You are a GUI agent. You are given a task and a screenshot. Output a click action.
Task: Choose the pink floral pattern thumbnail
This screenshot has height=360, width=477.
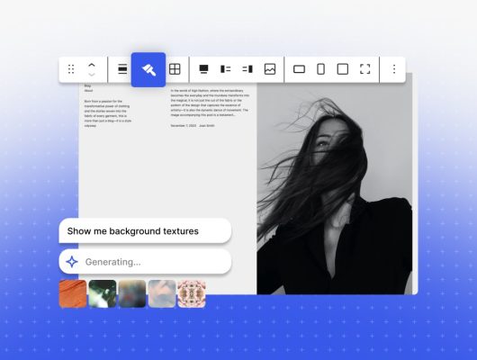(192, 294)
